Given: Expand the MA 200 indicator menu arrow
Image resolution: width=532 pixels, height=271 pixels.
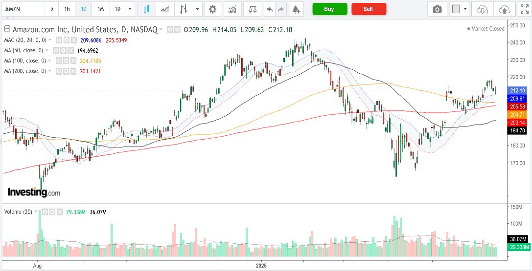Looking at the screenshot, I should (50, 71).
